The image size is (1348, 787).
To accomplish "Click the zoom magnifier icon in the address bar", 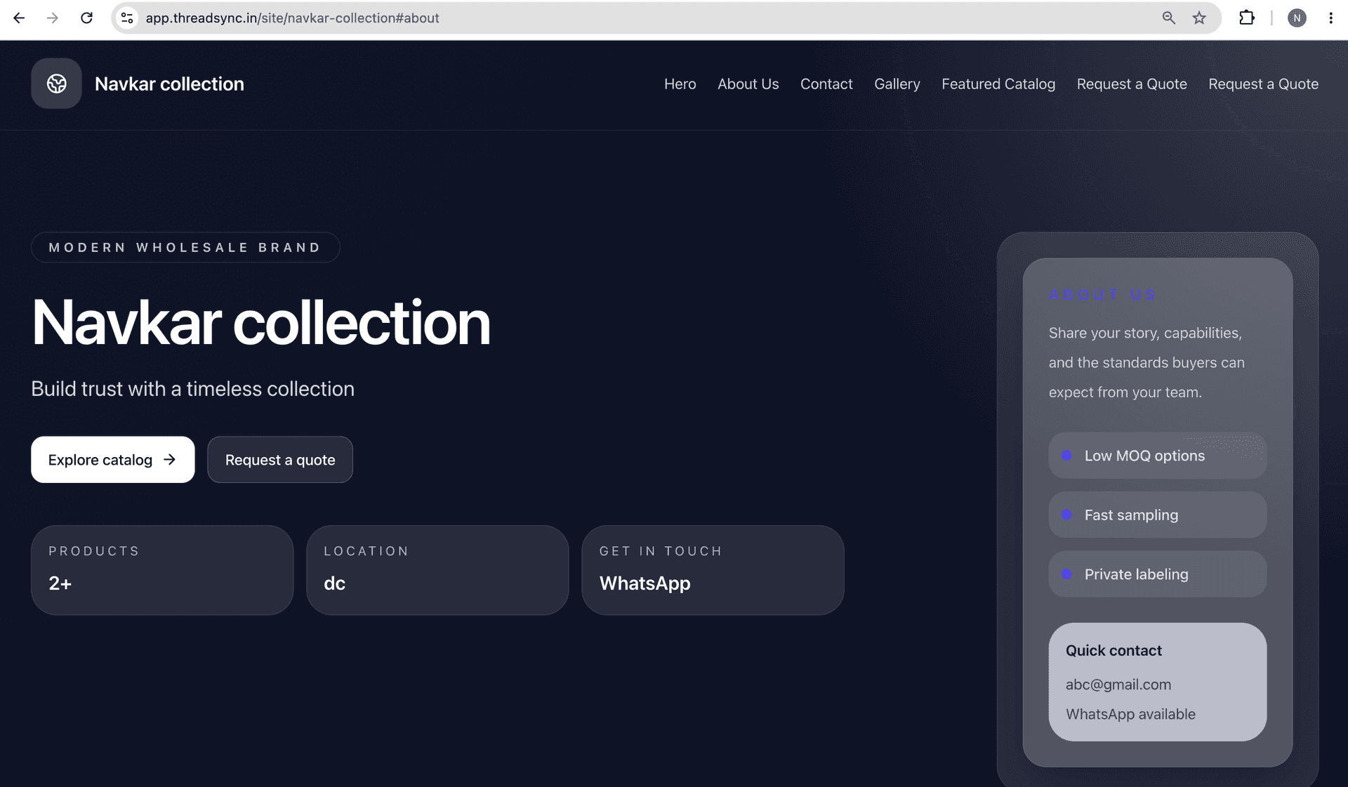I will 1169,18.
